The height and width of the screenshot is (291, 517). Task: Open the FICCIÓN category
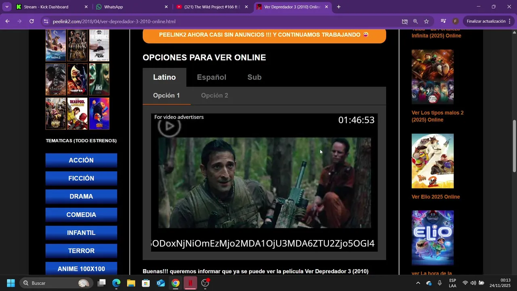81,178
